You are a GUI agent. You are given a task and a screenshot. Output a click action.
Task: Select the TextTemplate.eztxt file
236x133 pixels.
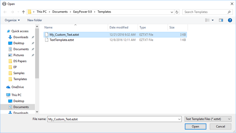click(61, 40)
